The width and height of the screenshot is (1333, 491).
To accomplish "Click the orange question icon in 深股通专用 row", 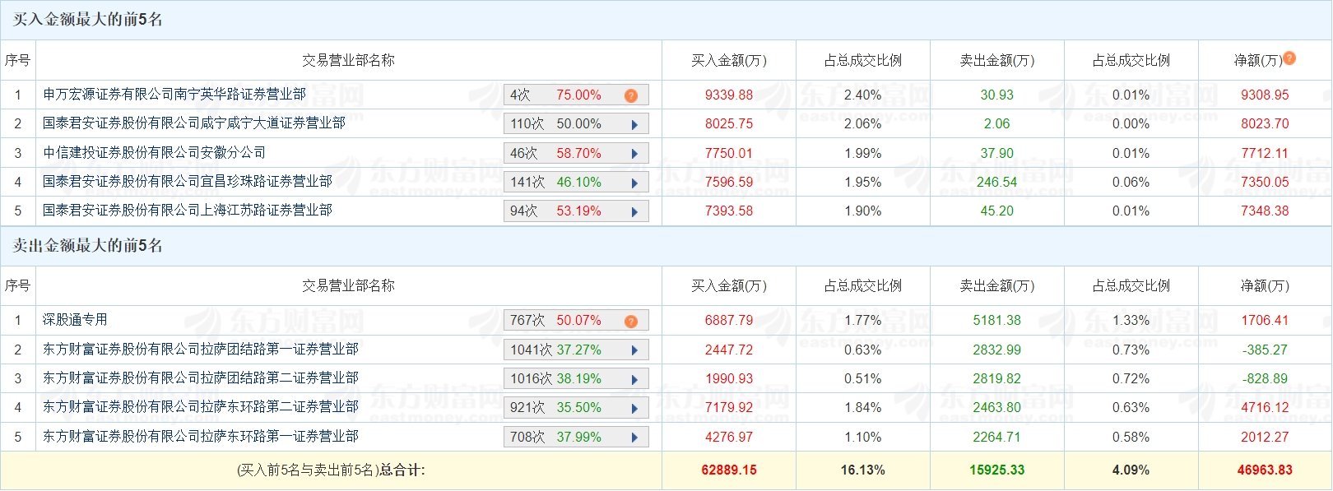I will point(631,322).
